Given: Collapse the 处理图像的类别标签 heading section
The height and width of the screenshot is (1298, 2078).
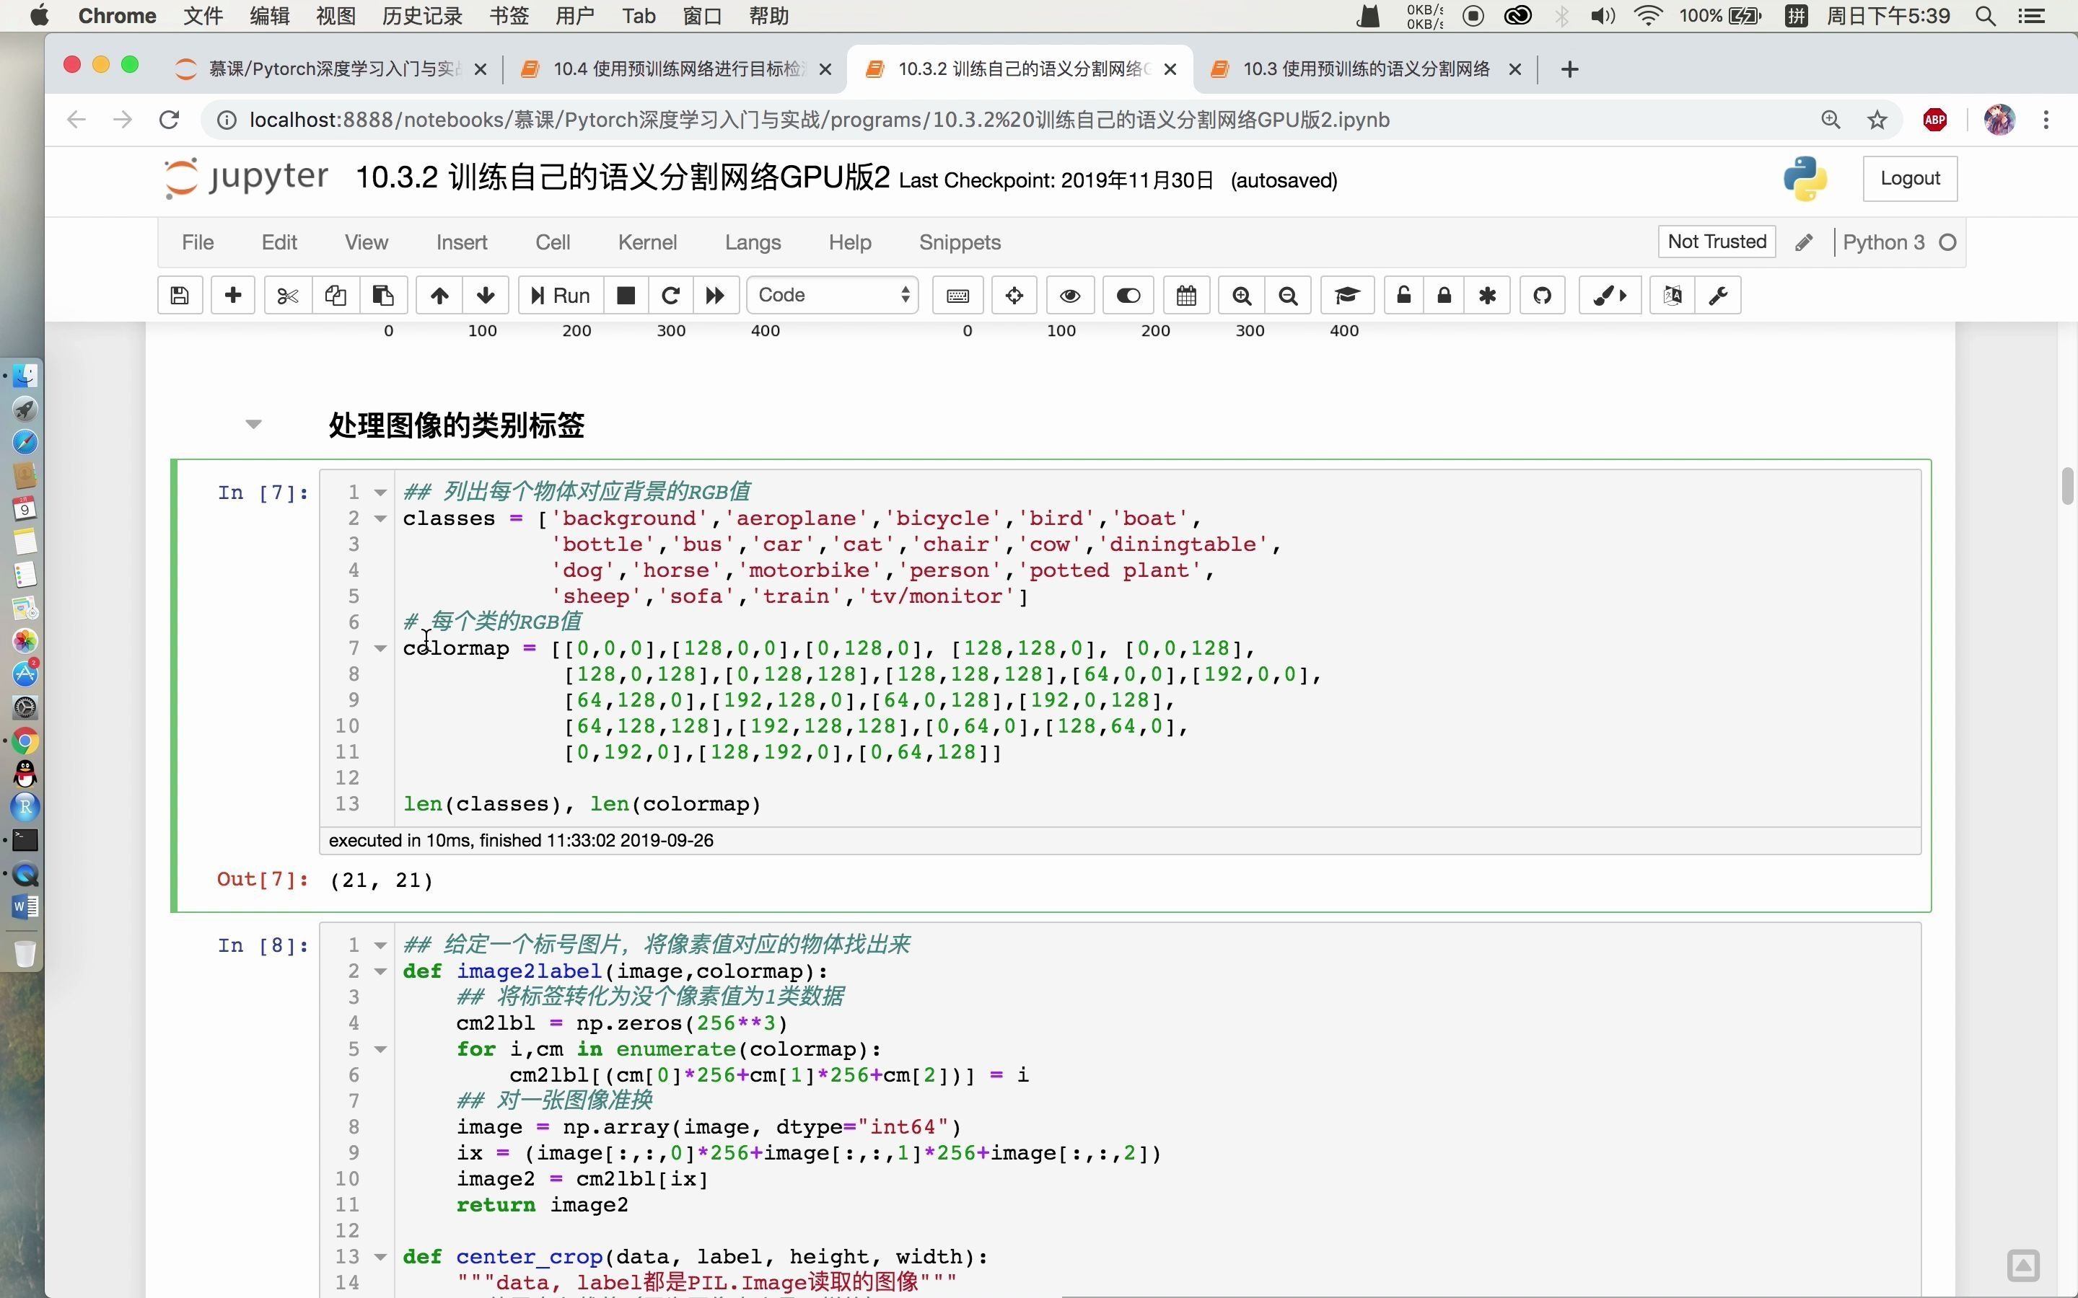Looking at the screenshot, I should (x=253, y=424).
